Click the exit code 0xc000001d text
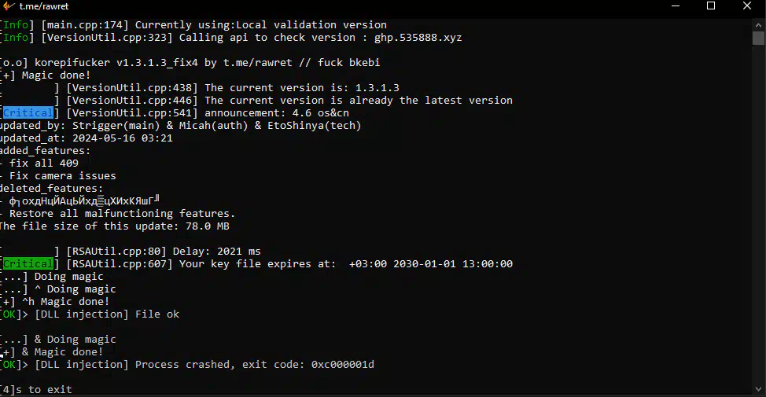766x397 pixels. click(x=342, y=364)
